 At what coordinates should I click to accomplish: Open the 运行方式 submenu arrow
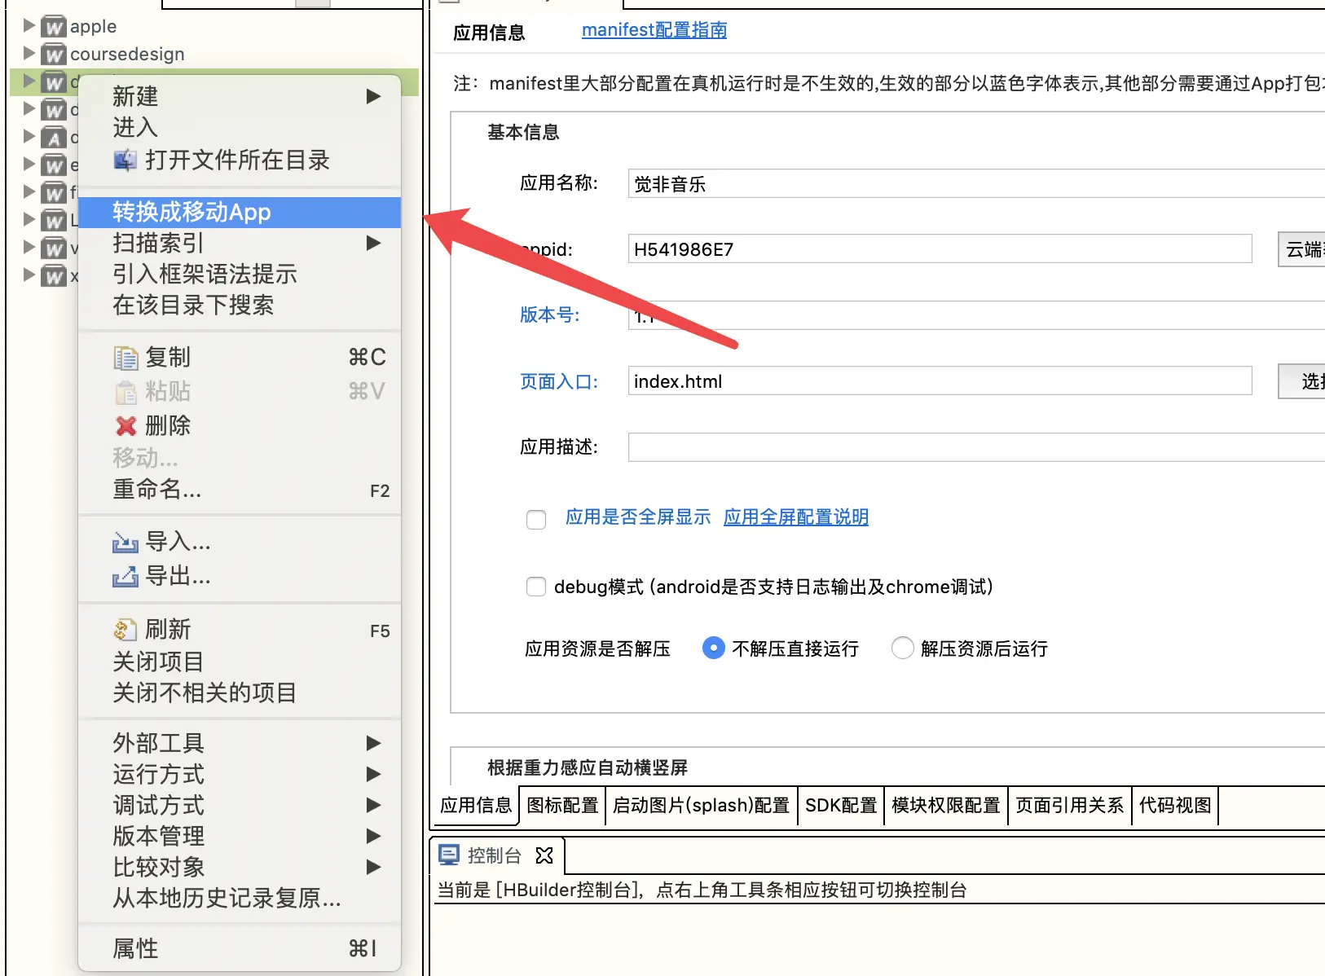(373, 774)
